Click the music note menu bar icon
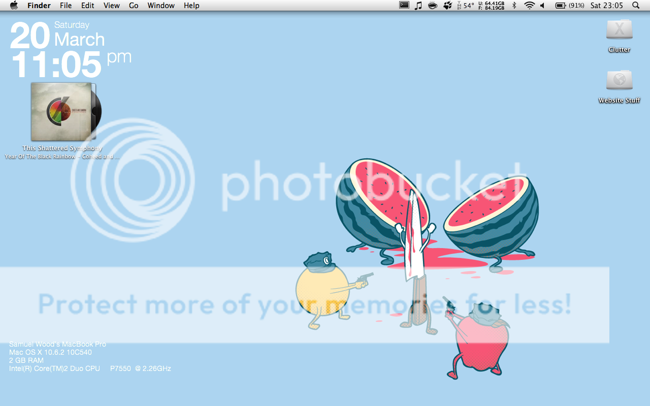The width and height of the screenshot is (650, 406). tap(418, 6)
